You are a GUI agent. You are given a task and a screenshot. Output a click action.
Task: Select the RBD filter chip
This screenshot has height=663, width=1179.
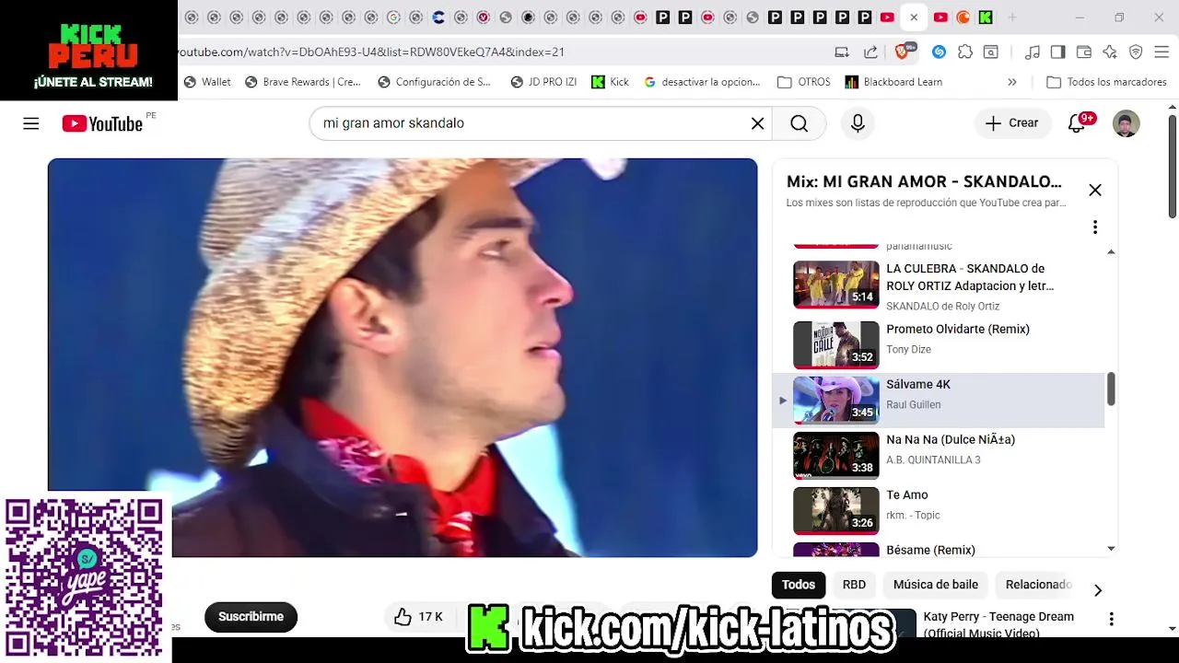pos(854,585)
